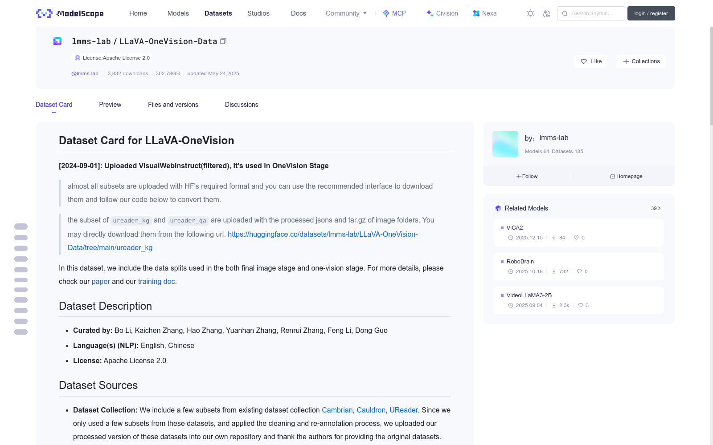Screen dimensions: 713x445
Task: Click the clock icon on the VideoLLaMA3-2B card
Action: 511,305
